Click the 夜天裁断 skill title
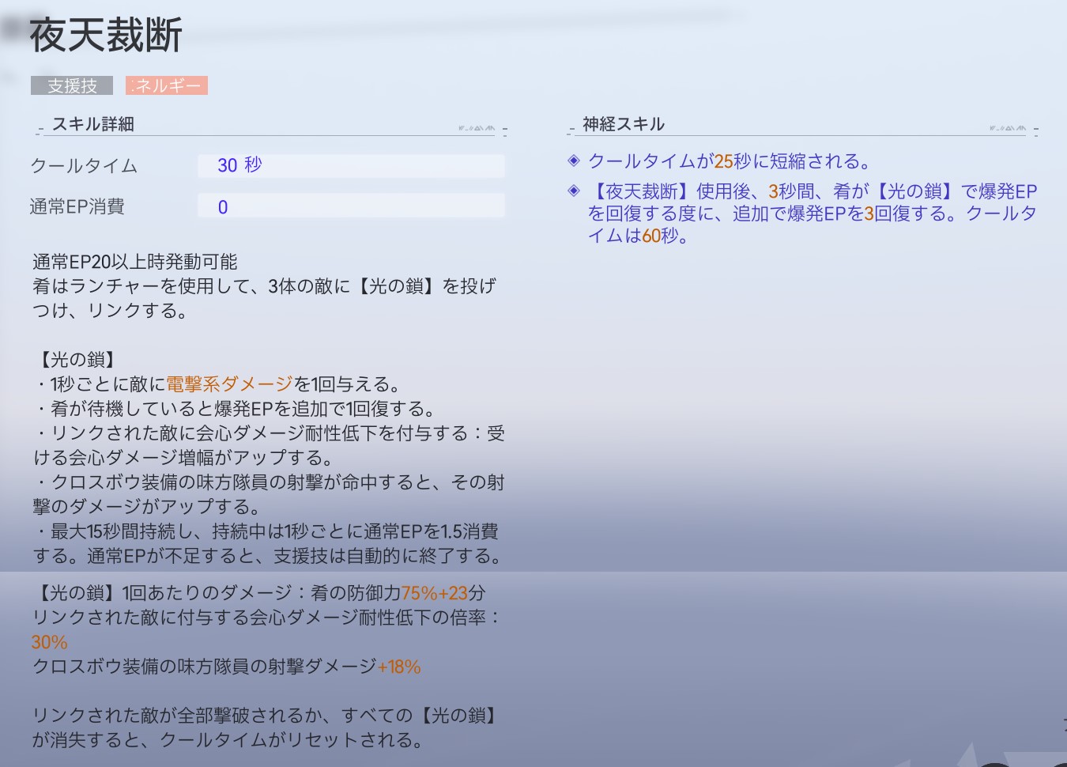1067x767 pixels. click(106, 36)
